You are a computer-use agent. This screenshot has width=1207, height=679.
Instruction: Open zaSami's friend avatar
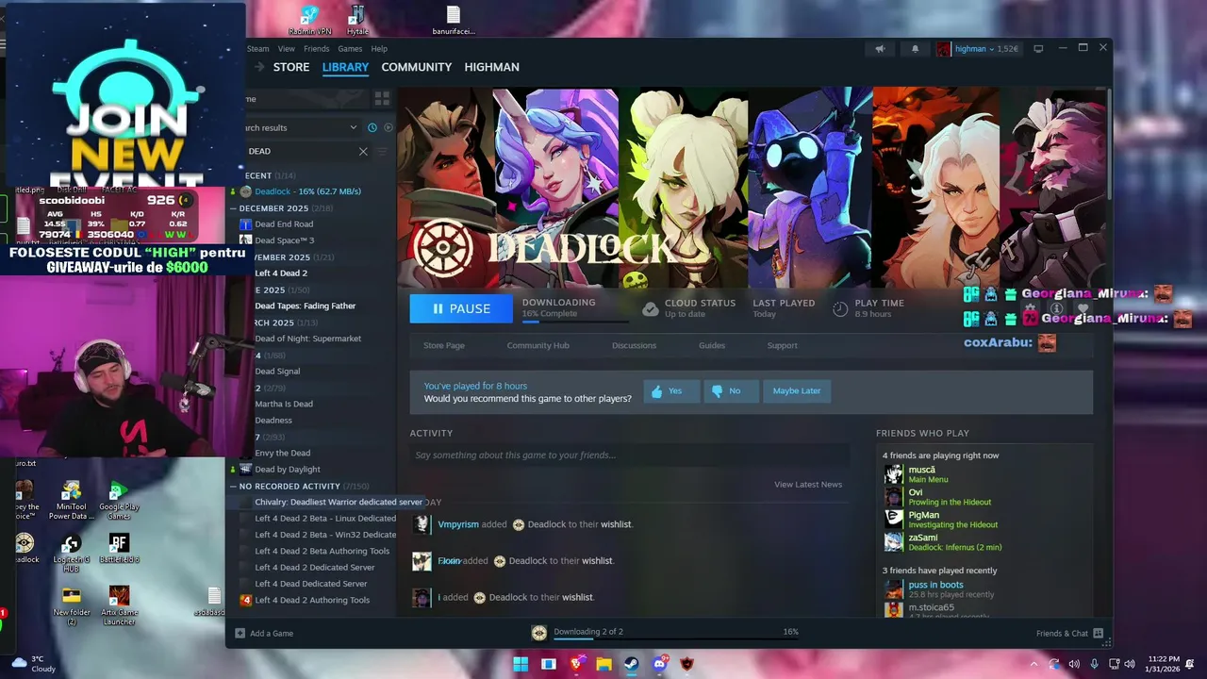pyautogui.click(x=893, y=542)
